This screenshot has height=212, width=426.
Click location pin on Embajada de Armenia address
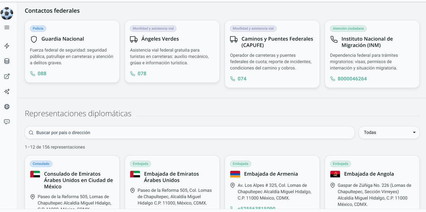pyautogui.click(x=233, y=185)
